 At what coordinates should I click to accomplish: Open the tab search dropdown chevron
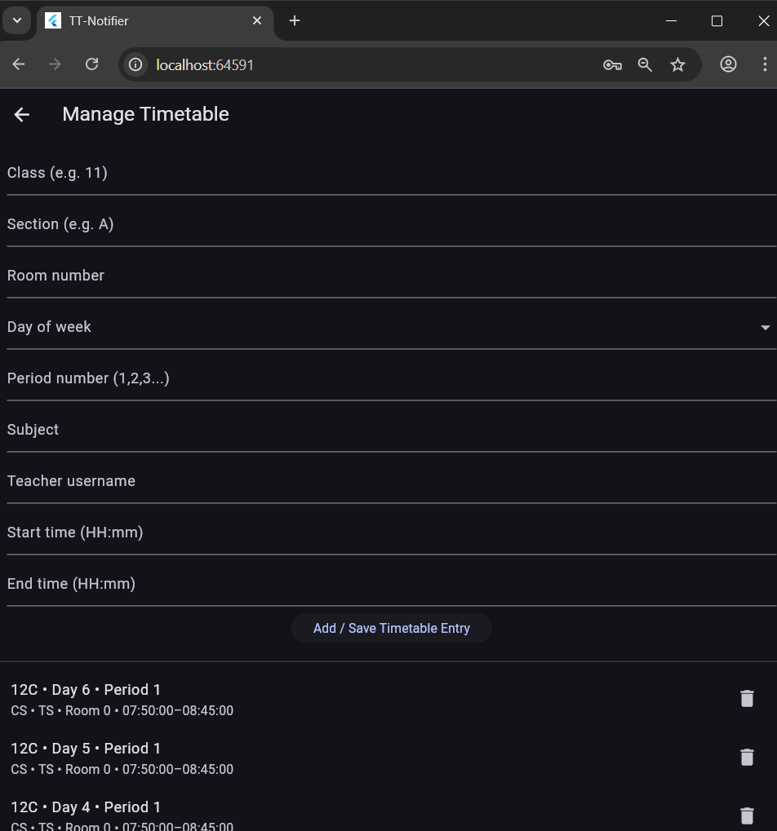[x=17, y=20]
